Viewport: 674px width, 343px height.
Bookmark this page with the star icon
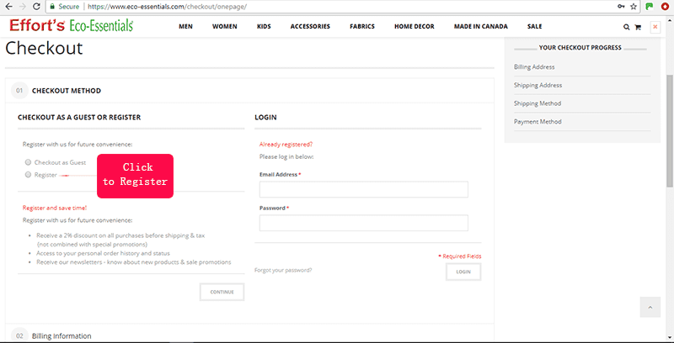pos(633,7)
